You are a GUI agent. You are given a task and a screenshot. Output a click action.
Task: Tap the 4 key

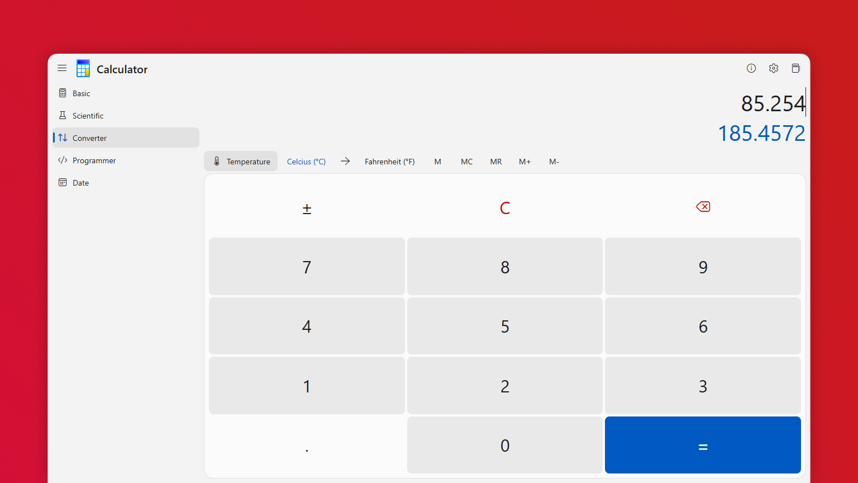307,326
